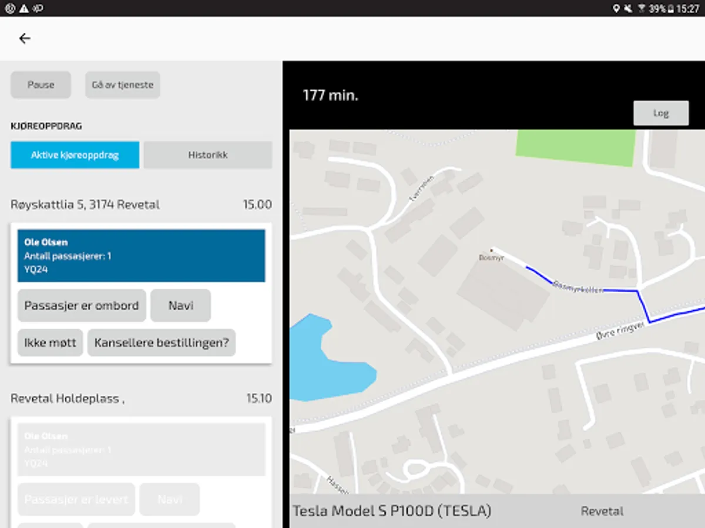
Task: Click the 15.00 pickup time
Action: (257, 205)
